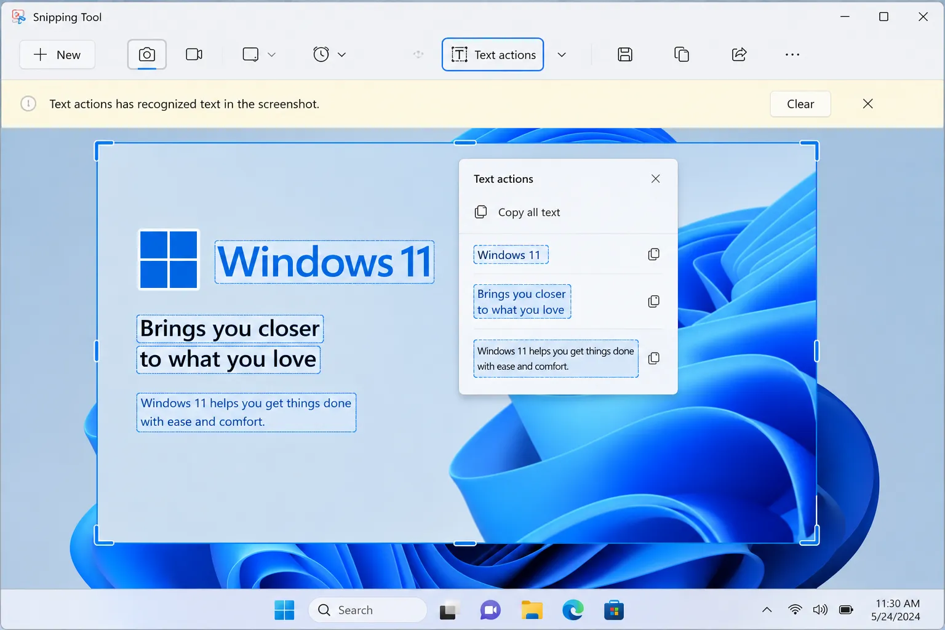Open Task View from the taskbar
Viewport: 945px width, 630px height.
tap(449, 610)
